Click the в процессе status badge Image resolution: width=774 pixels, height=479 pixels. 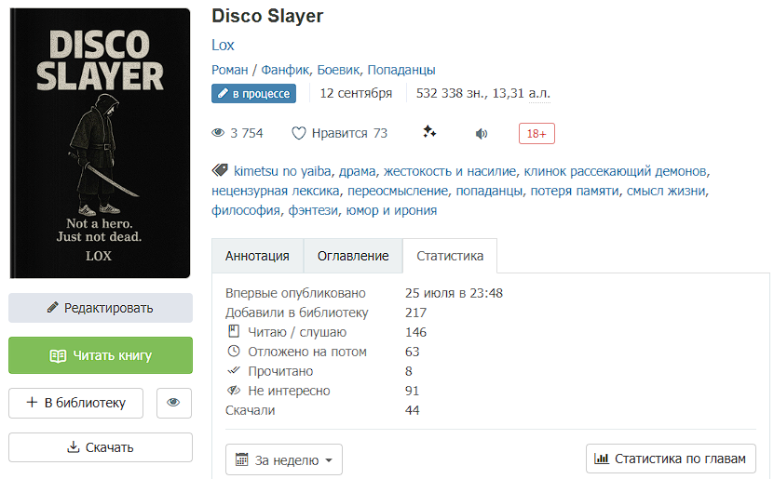coord(253,94)
